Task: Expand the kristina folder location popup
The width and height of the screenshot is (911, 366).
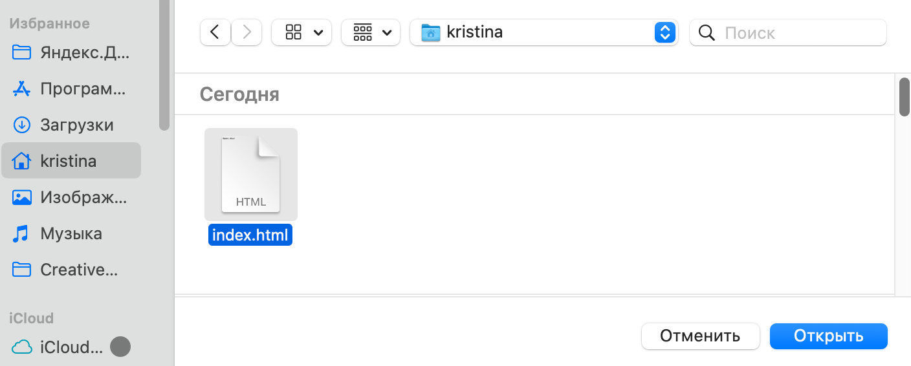Action: 664,32
